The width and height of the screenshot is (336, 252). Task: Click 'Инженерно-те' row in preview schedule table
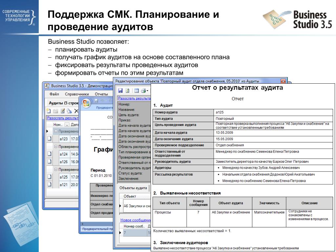point(102,196)
